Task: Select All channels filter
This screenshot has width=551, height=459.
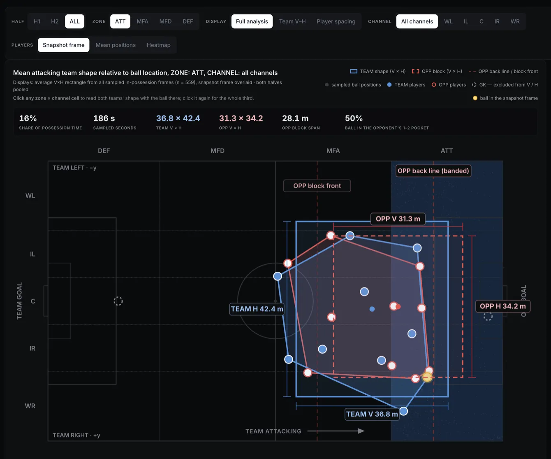Action: click(x=417, y=21)
